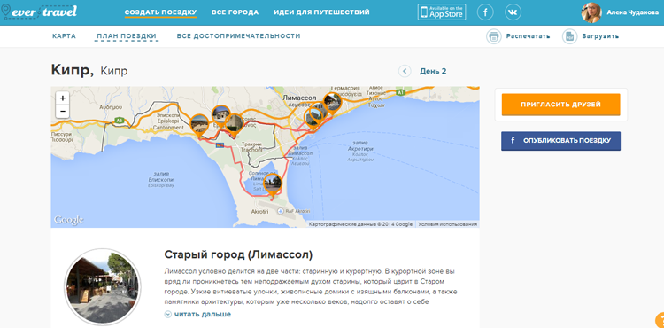
Task: Click ПРИГЛАСИТЬ ДРУЗЕЙ orange button
Action: click(x=560, y=105)
